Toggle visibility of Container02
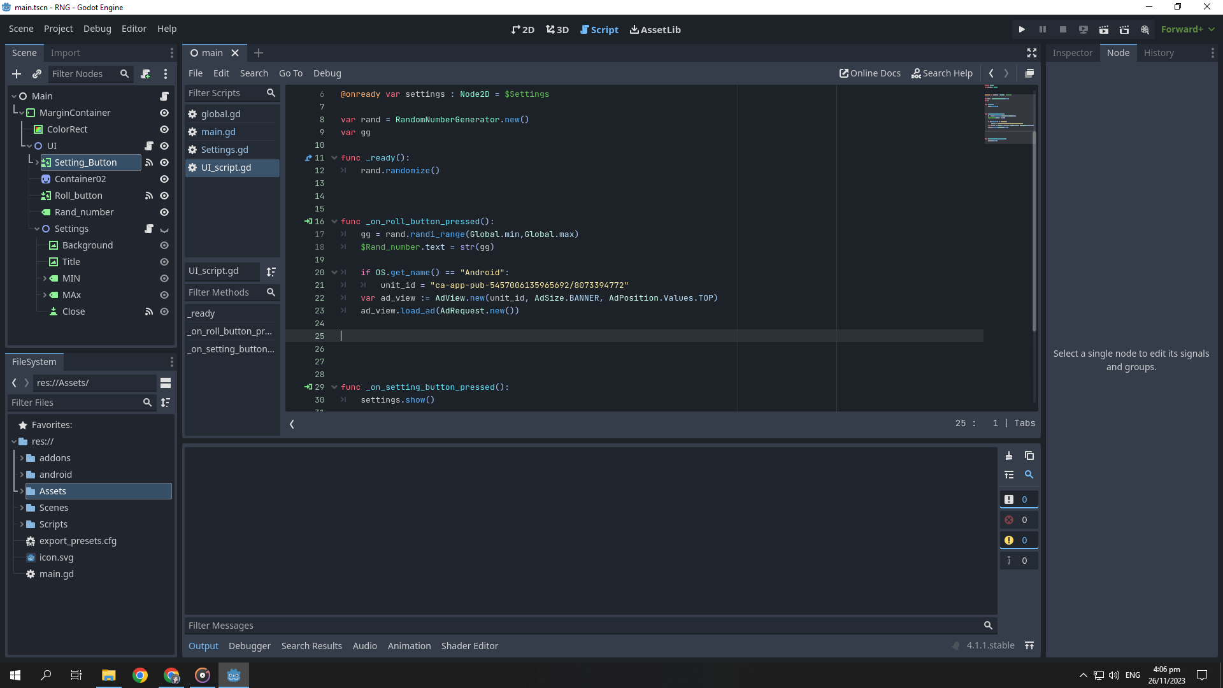The image size is (1223, 688). [164, 179]
